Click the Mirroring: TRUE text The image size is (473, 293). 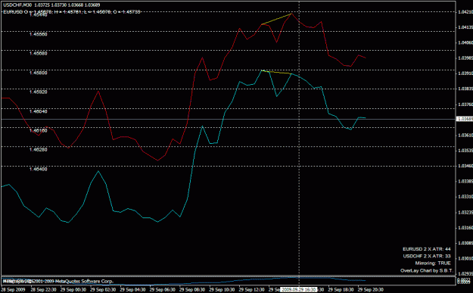point(433,263)
